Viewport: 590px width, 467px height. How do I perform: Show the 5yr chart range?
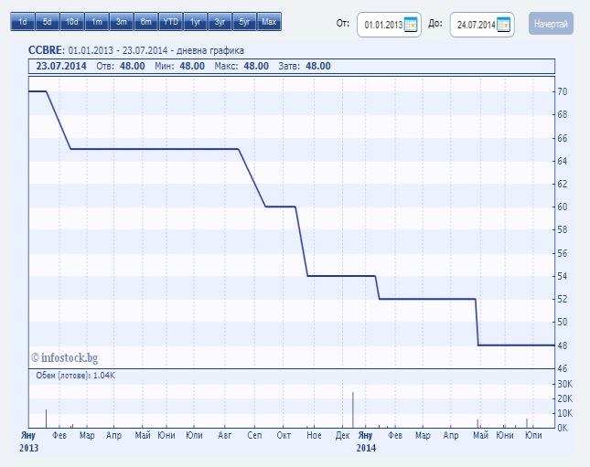click(x=244, y=22)
